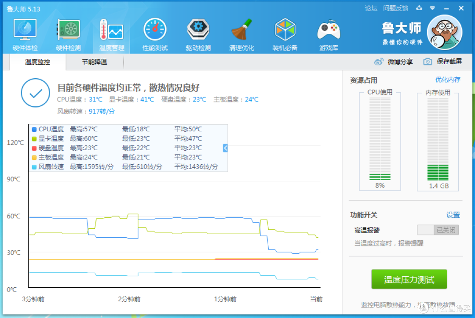Click the 资源占用 section heading
This screenshot has height=318, width=475.
[364, 80]
